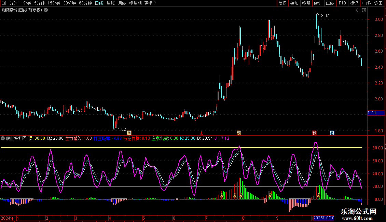Open the 财 financial report marker icon

[x=332, y=133]
